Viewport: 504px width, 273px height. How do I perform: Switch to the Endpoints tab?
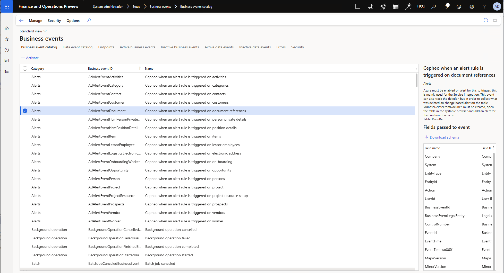coord(106,47)
